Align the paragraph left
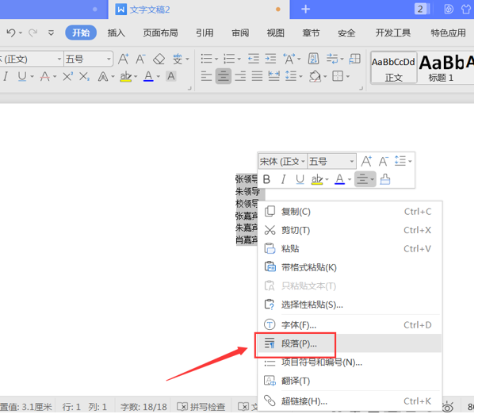The image size is (478, 414). coord(206,76)
